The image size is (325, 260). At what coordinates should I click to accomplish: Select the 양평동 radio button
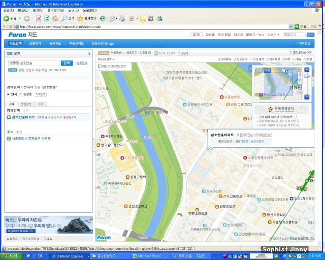point(21,94)
